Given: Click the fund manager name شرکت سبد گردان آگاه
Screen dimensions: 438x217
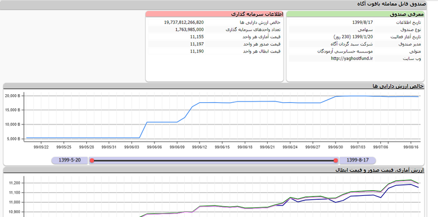Looking at the screenshot, I should tap(356, 44).
